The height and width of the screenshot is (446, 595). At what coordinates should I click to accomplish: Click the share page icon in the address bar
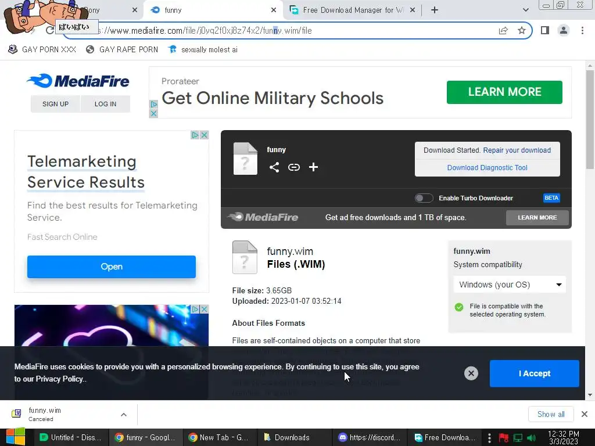tap(503, 30)
